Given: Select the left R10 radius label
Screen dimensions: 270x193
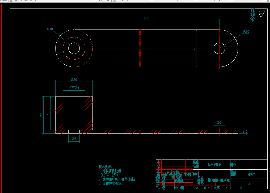Looking at the screenshot, I should pyautogui.click(x=50, y=29).
